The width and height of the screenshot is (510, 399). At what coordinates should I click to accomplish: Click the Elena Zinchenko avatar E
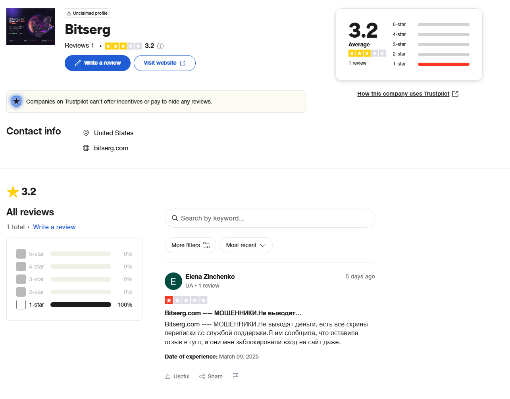(173, 281)
